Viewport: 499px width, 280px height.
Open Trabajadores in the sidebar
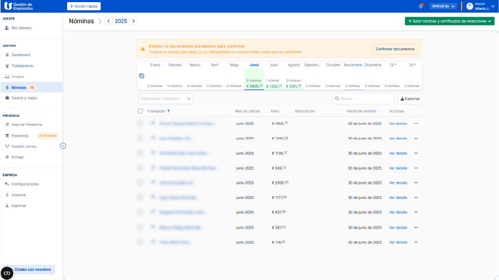[x=23, y=65]
